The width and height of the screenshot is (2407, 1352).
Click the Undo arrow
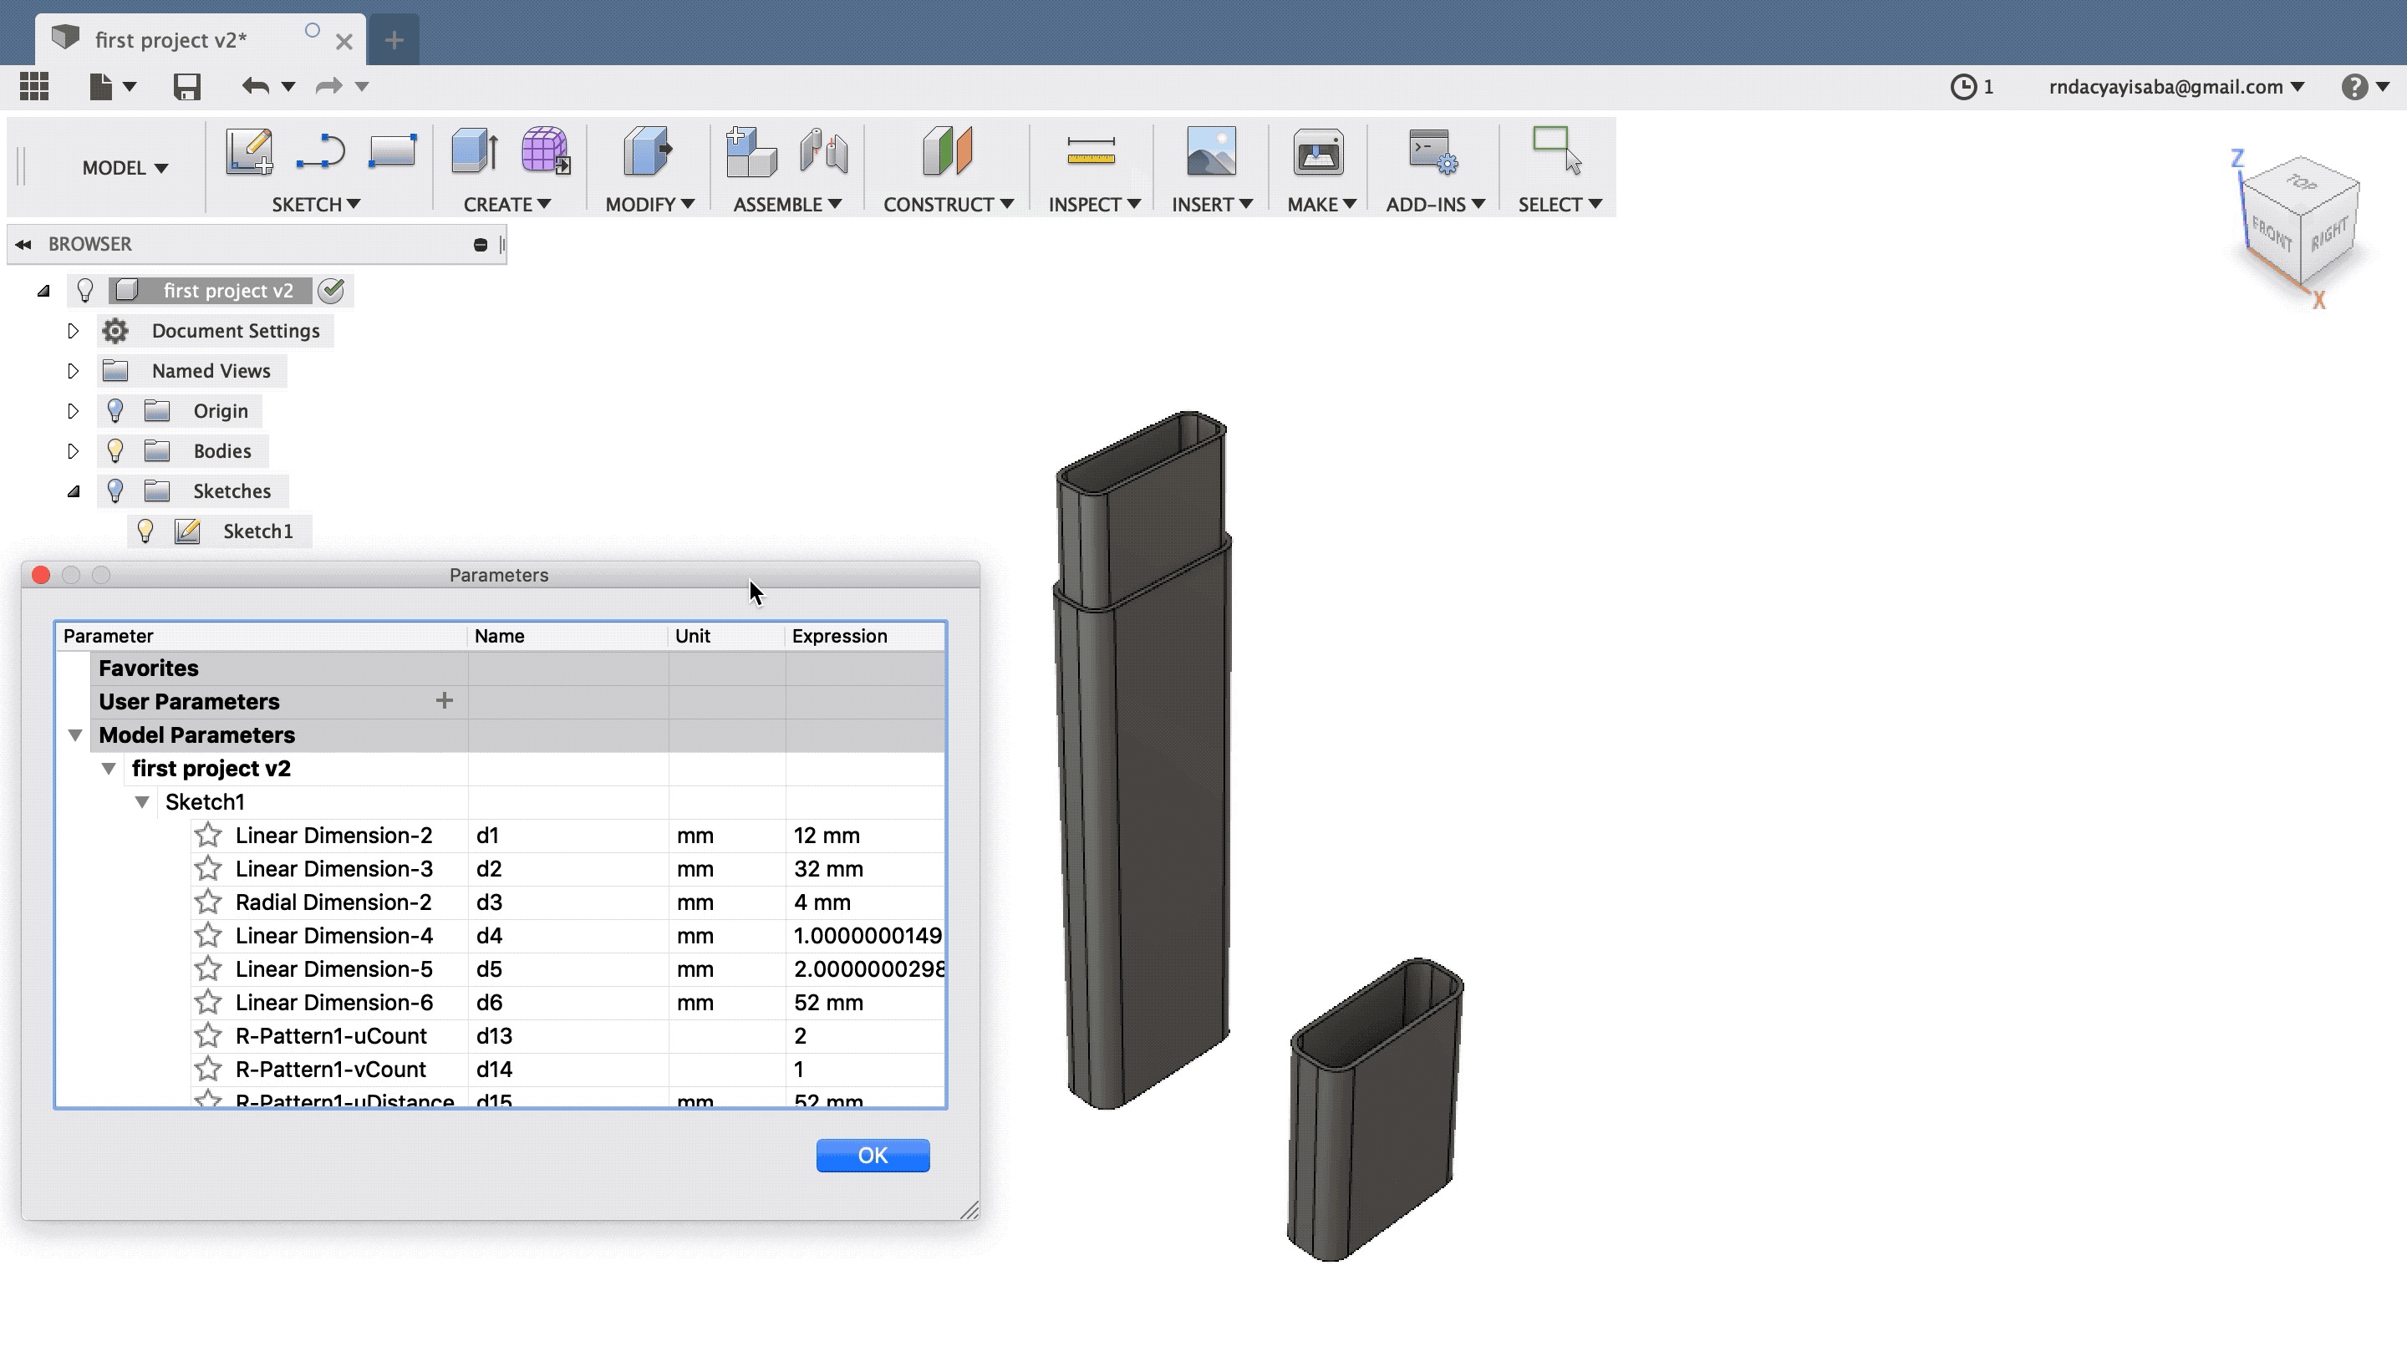(x=255, y=87)
